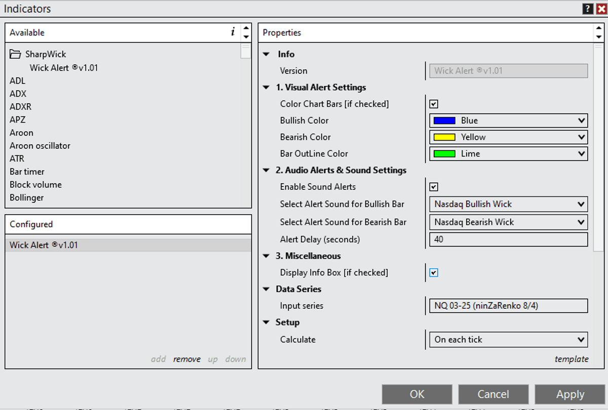Collapse the Info section triangle
This screenshot has height=410, width=608.
[x=267, y=55]
